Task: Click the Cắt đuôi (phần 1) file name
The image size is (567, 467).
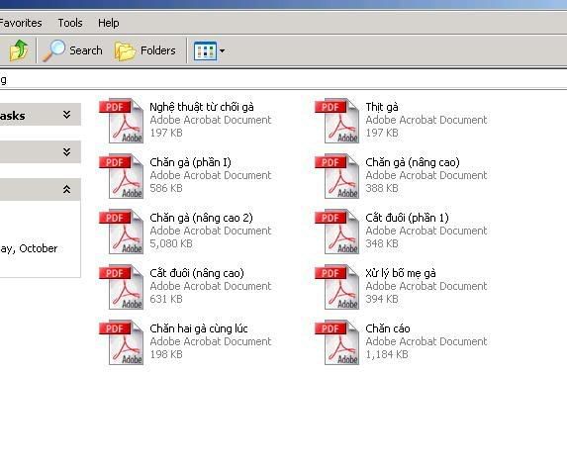Action: click(407, 218)
